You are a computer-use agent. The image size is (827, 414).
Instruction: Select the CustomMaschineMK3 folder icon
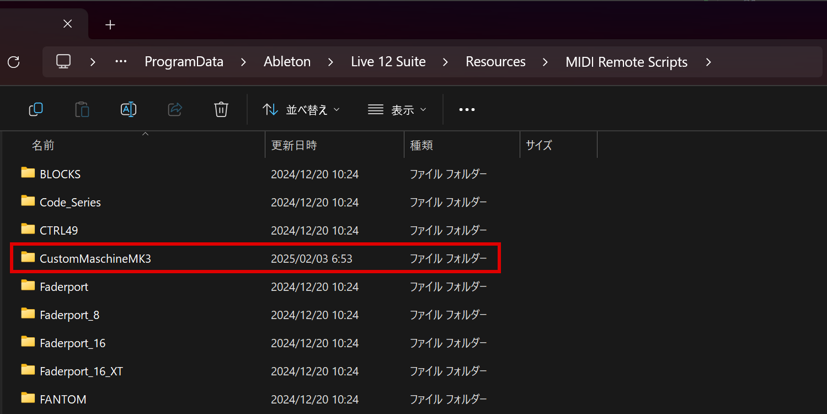(28, 257)
